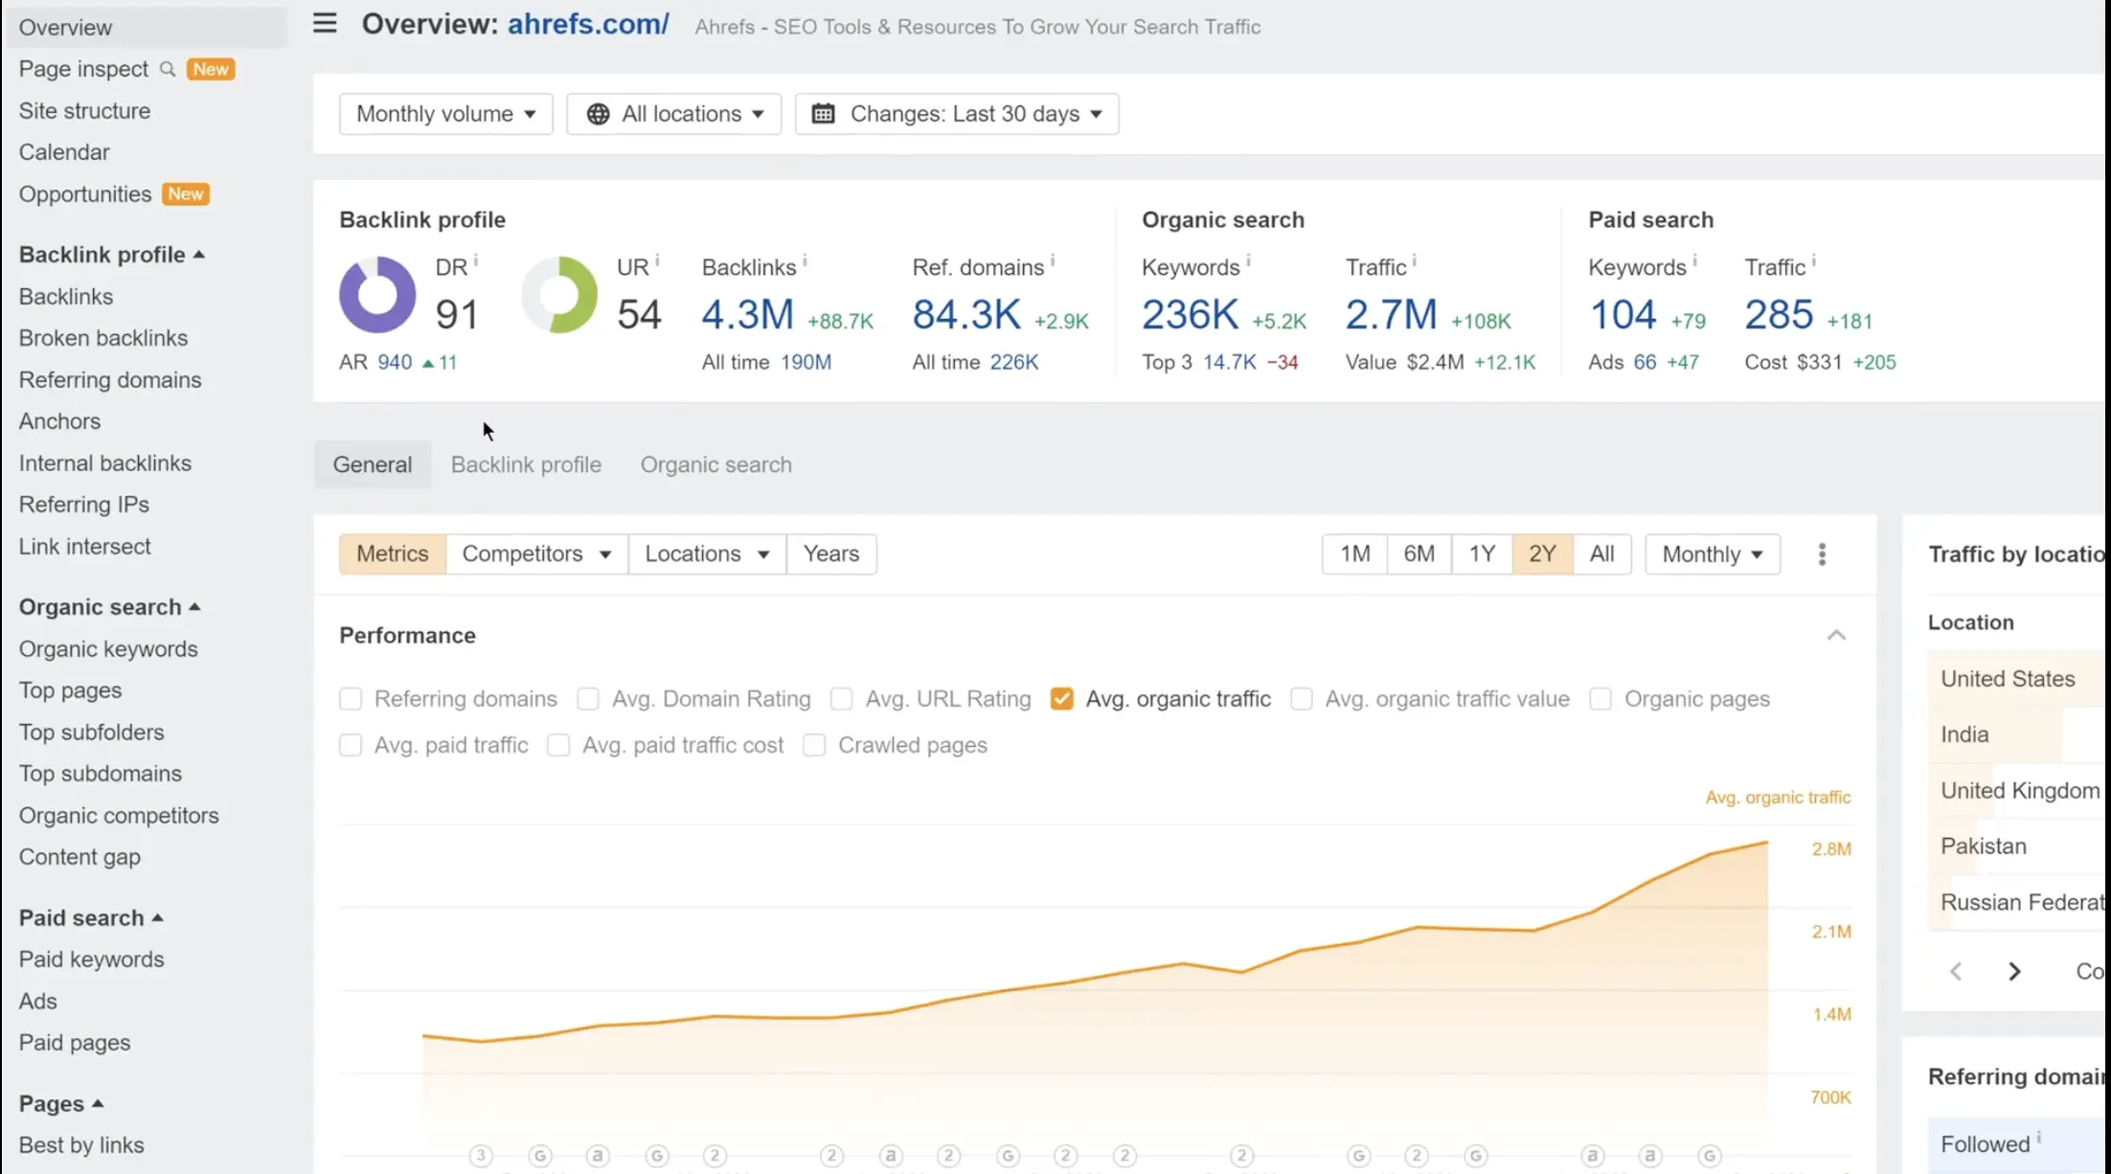The height and width of the screenshot is (1174, 2111).
Task: Click the DR purple donut chart
Action: click(x=377, y=294)
